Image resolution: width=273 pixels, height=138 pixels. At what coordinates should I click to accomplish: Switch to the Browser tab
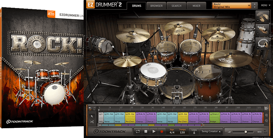(x=156, y=5)
